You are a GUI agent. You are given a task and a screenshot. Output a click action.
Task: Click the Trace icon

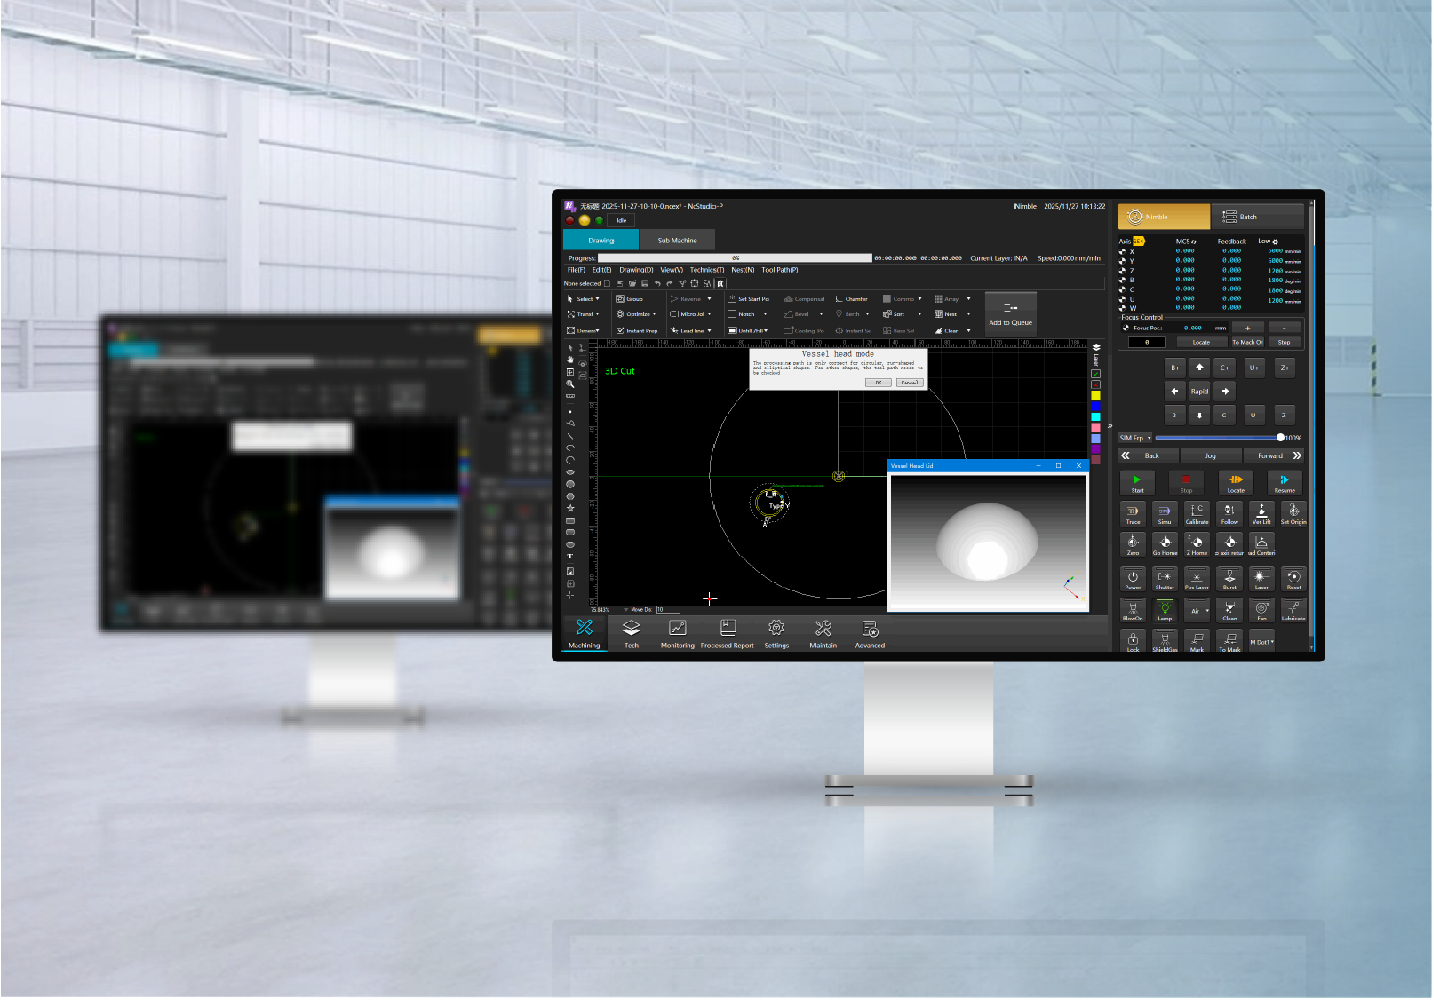[x=1133, y=513]
